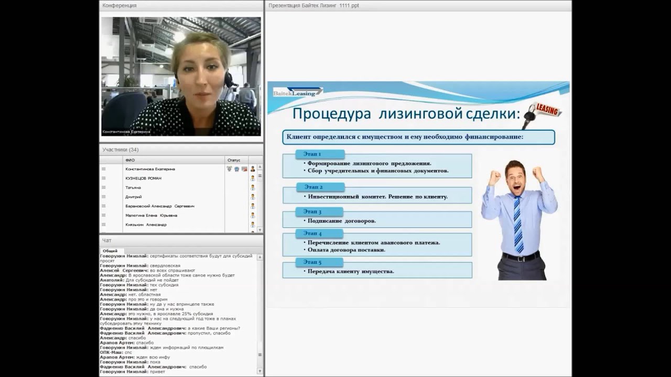Click participant name Барановский Александр Сергеевич
Viewport: 671px width, 377px height.
160,206
